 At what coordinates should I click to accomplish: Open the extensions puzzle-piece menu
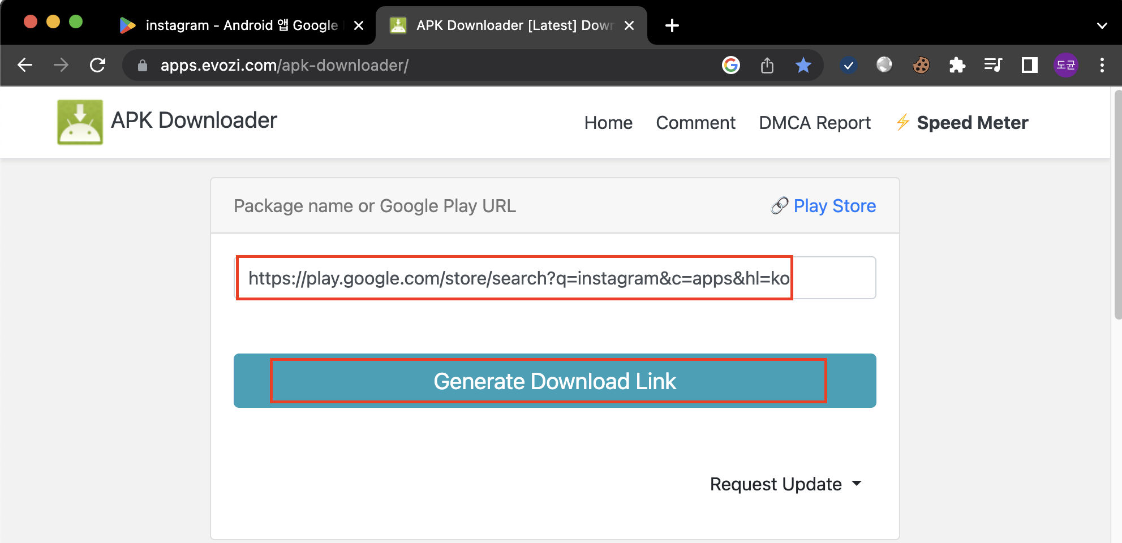coord(957,65)
